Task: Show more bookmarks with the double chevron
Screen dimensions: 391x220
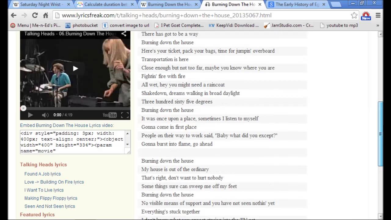Action: [x=378, y=25]
